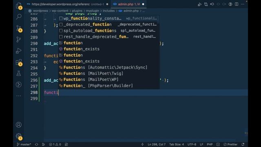Open editor More Actions ellipsis menu
This screenshot has width=261, height=147.
point(243,4)
